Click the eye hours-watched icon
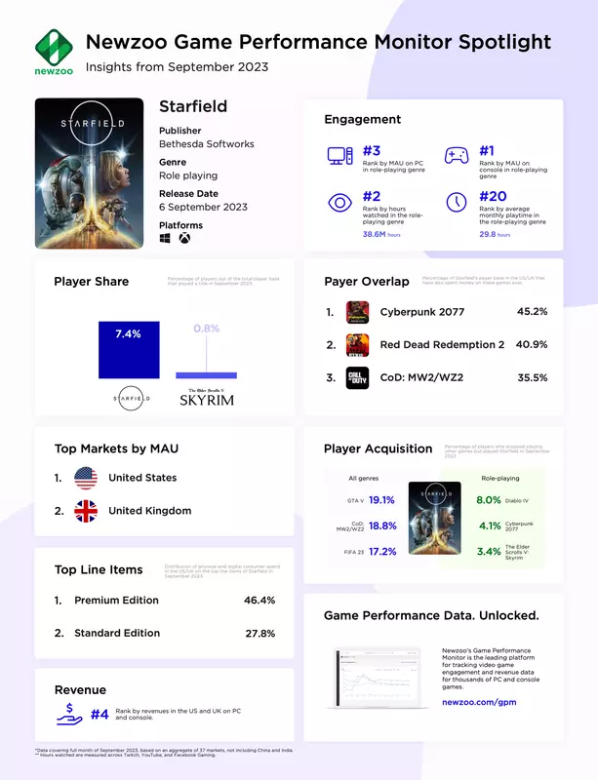 click(339, 203)
